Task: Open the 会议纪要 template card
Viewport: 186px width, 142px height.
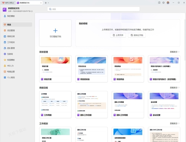Action: (x=164, y=103)
